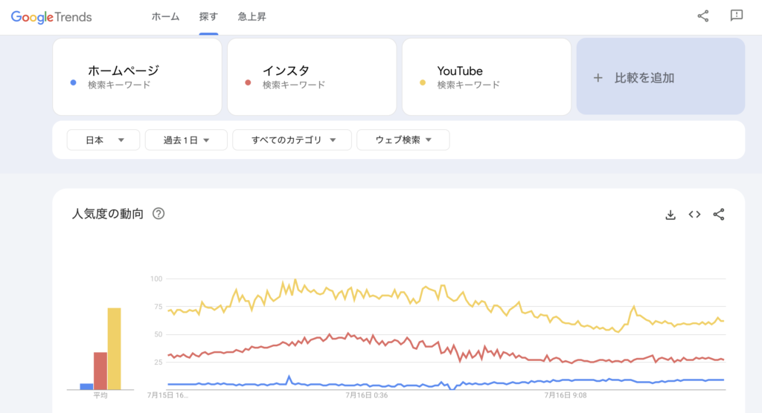Expand the 日本 region dropdown

103,140
